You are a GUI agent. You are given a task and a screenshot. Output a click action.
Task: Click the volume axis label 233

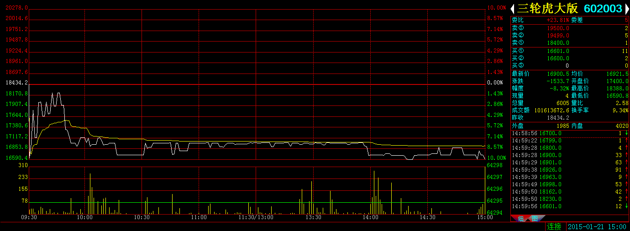(x=23, y=177)
